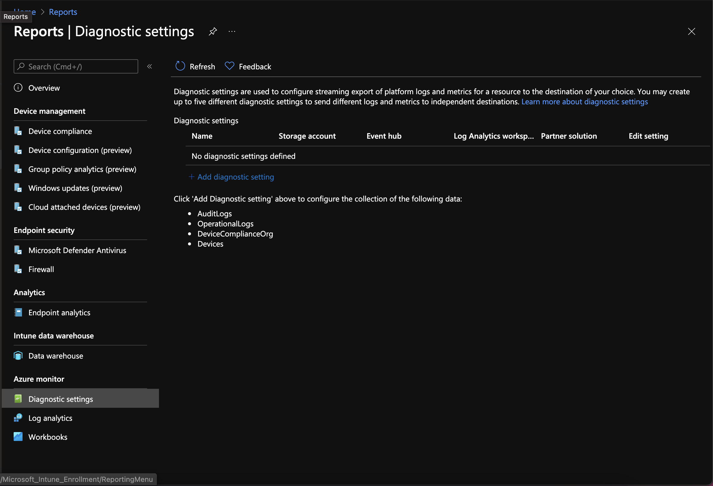Open Windows updates (preview) report
Image resolution: width=713 pixels, height=486 pixels.
click(x=75, y=188)
